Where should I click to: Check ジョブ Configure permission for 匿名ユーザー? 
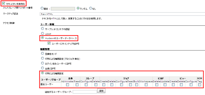[121, 85]
